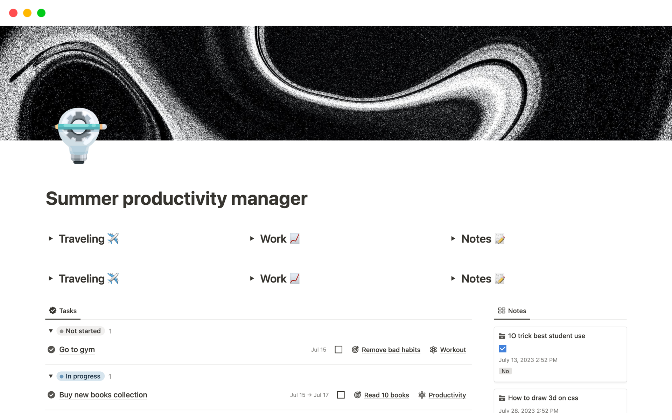Click the checkmark icon beside Buy new books collection
672x420 pixels.
click(51, 395)
